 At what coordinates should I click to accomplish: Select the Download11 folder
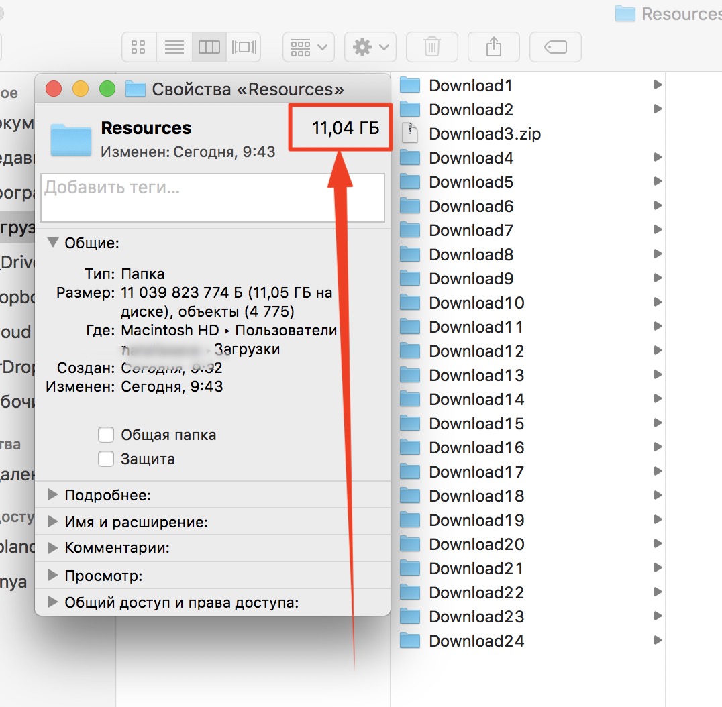tap(529, 327)
